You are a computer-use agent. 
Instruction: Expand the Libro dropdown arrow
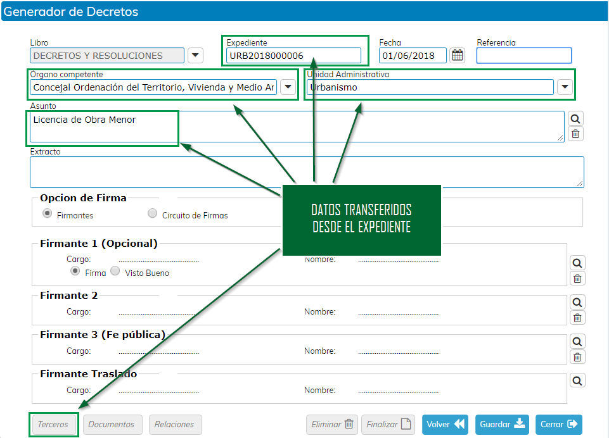[x=196, y=56]
